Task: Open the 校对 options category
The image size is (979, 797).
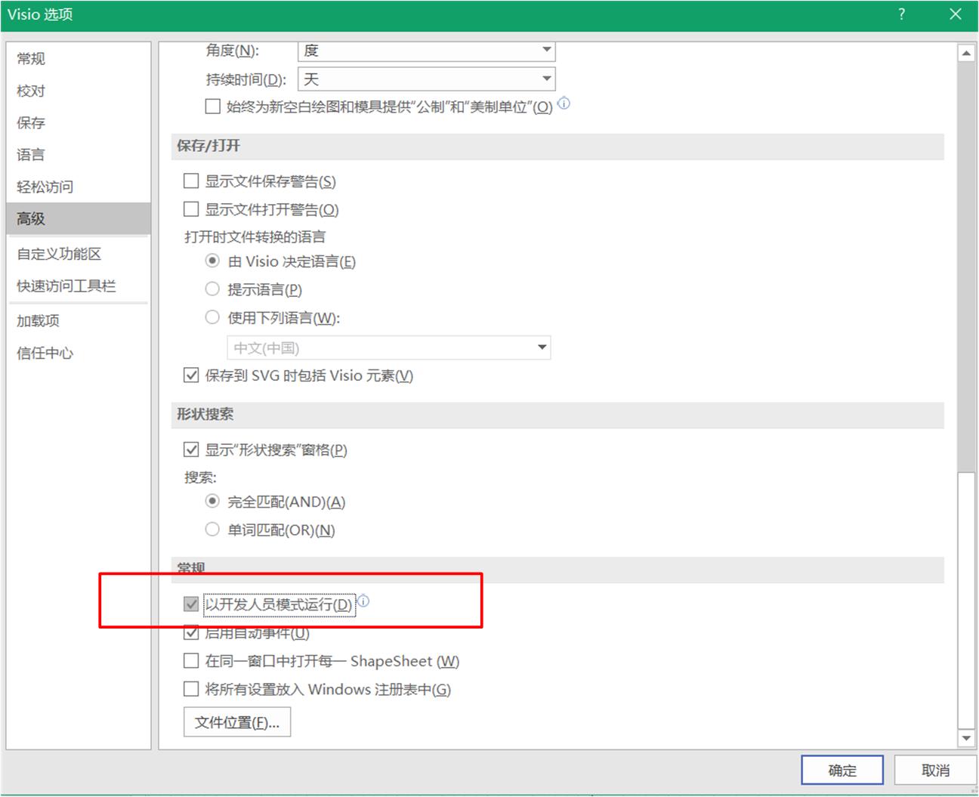Action: tap(79, 91)
